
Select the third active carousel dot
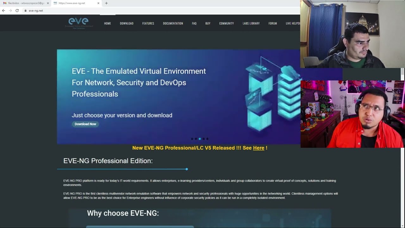[200, 139]
